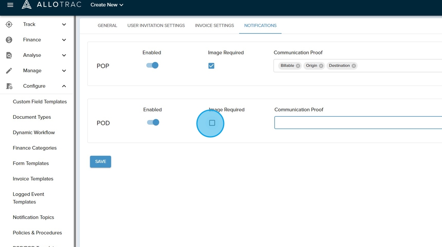Uncheck POP Image Required checkbox
The height and width of the screenshot is (247, 442).
212,66
